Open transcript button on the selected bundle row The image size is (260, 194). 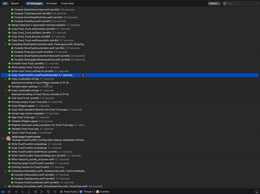pos(83,75)
